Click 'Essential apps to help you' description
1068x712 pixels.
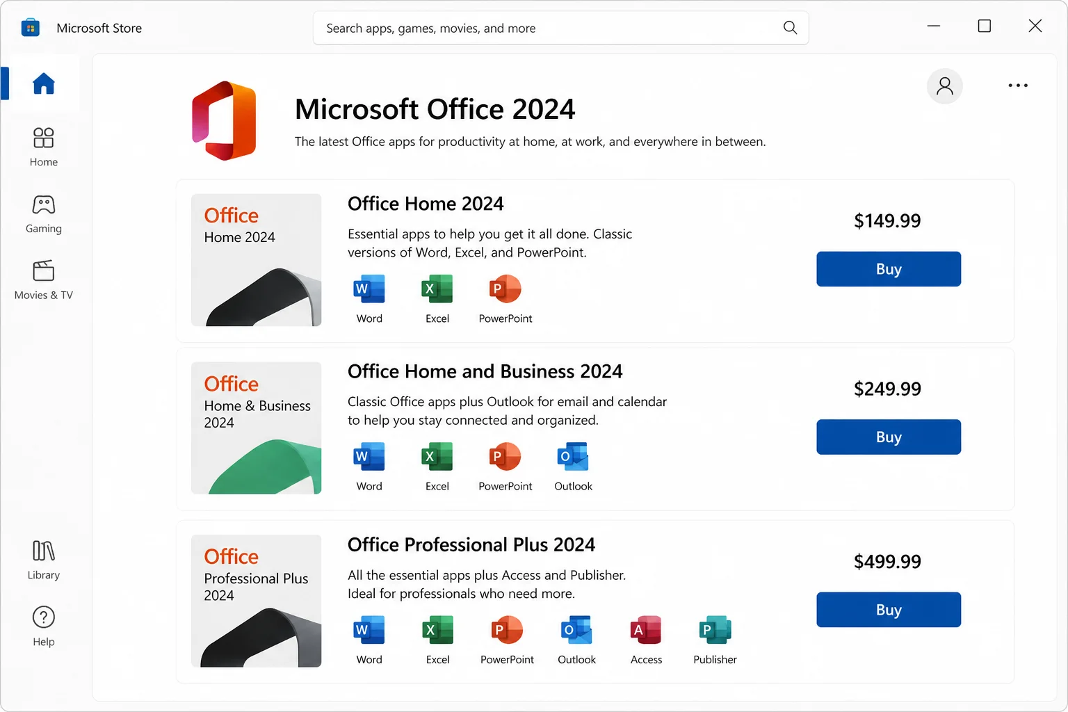pyautogui.click(x=489, y=243)
